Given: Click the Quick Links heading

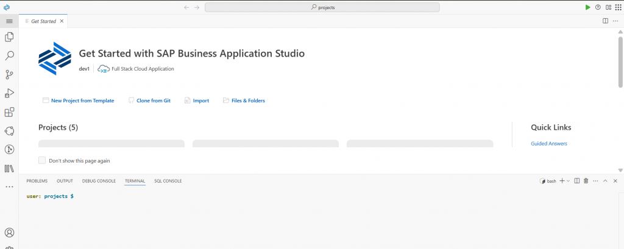Looking at the screenshot, I should pyautogui.click(x=551, y=127).
